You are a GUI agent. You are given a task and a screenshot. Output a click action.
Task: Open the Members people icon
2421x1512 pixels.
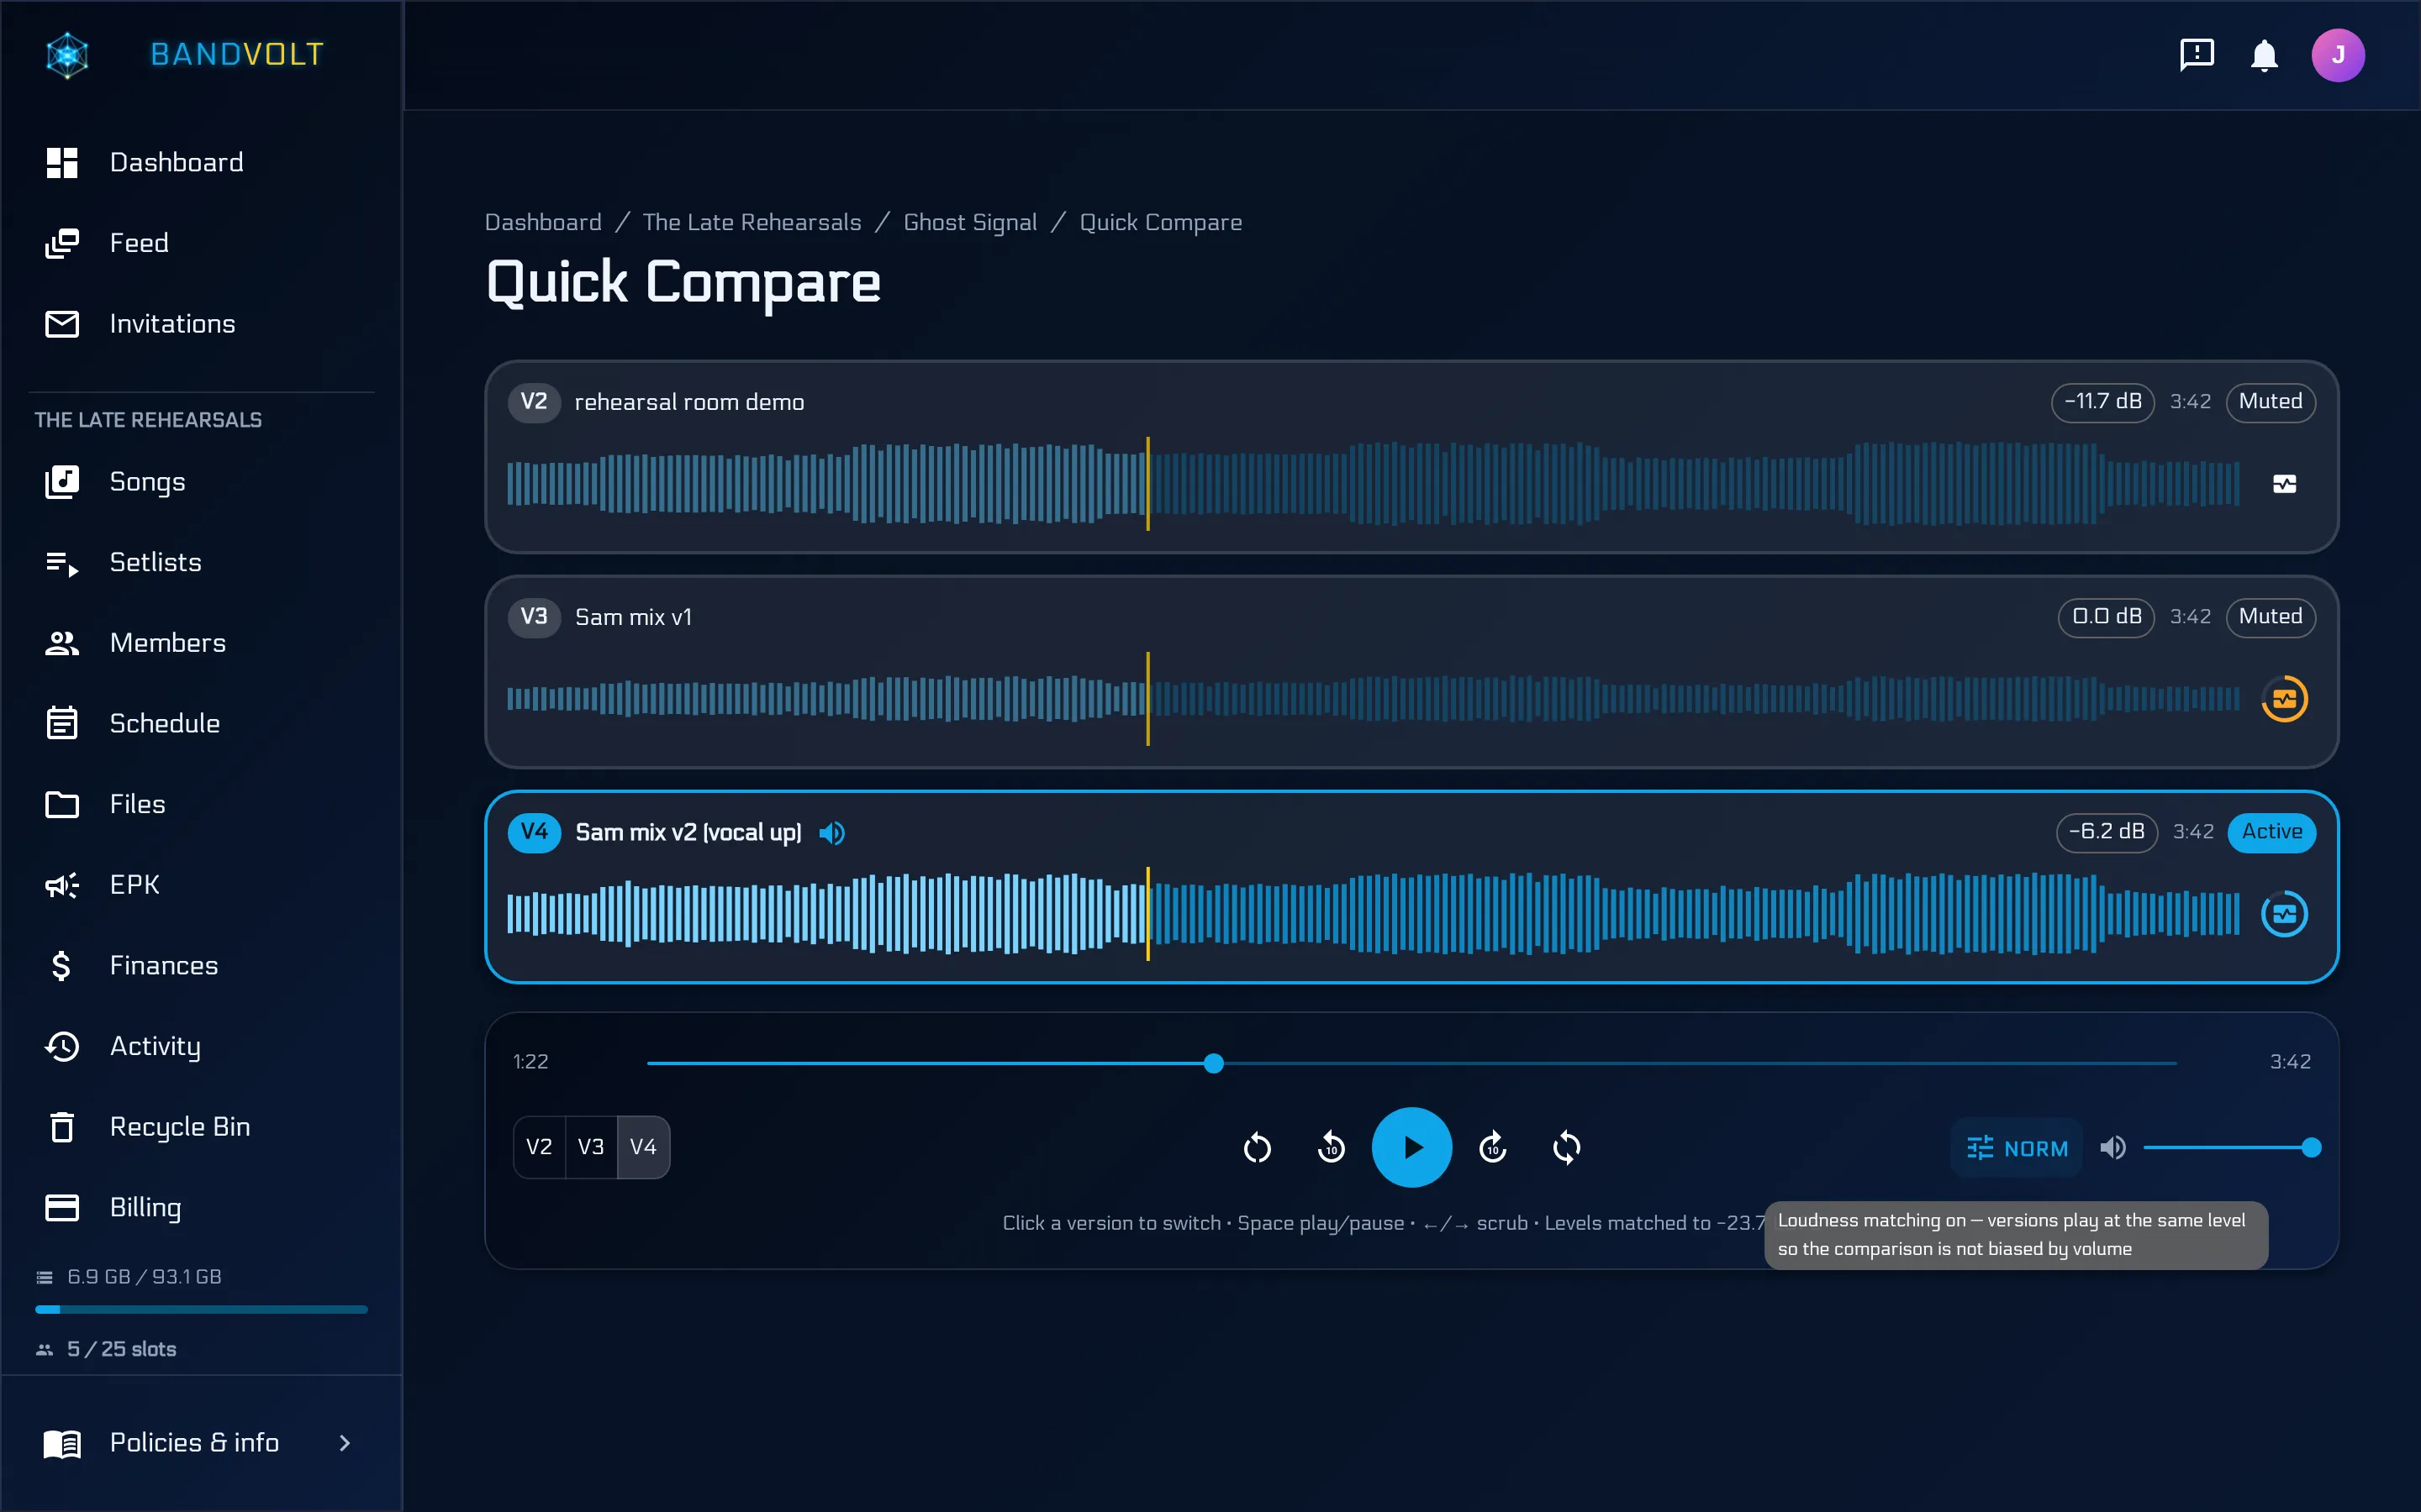[62, 643]
